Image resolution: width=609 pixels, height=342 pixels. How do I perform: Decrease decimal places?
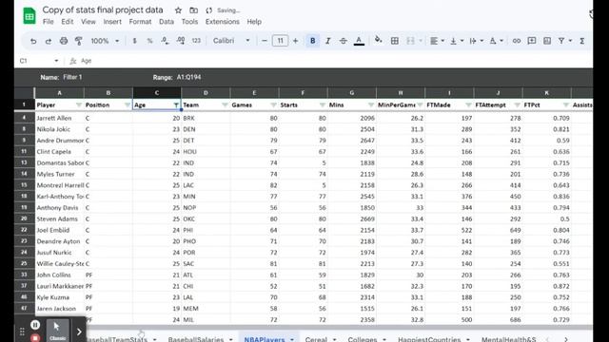(165, 41)
